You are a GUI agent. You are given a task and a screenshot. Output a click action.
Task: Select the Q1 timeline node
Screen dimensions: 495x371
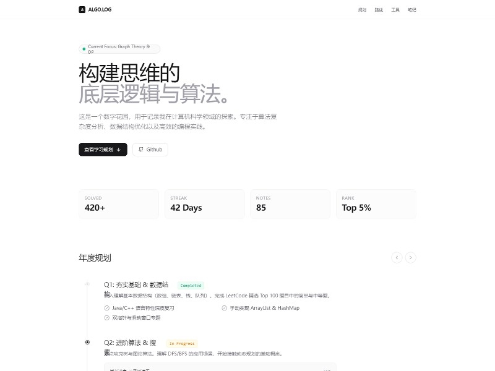[x=87, y=284]
